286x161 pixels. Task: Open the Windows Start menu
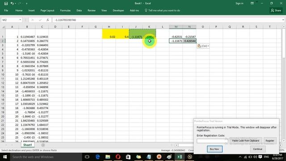tap(5, 157)
